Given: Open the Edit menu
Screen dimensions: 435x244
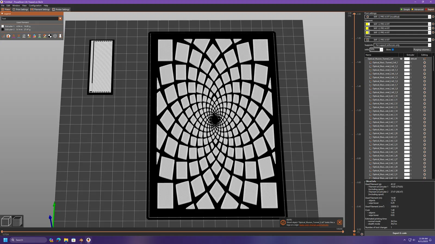Looking at the screenshot, I should [8, 5].
